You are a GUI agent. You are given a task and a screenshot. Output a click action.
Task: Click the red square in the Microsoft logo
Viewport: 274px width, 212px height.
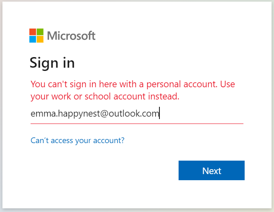pyautogui.click(x=33, y=32)
